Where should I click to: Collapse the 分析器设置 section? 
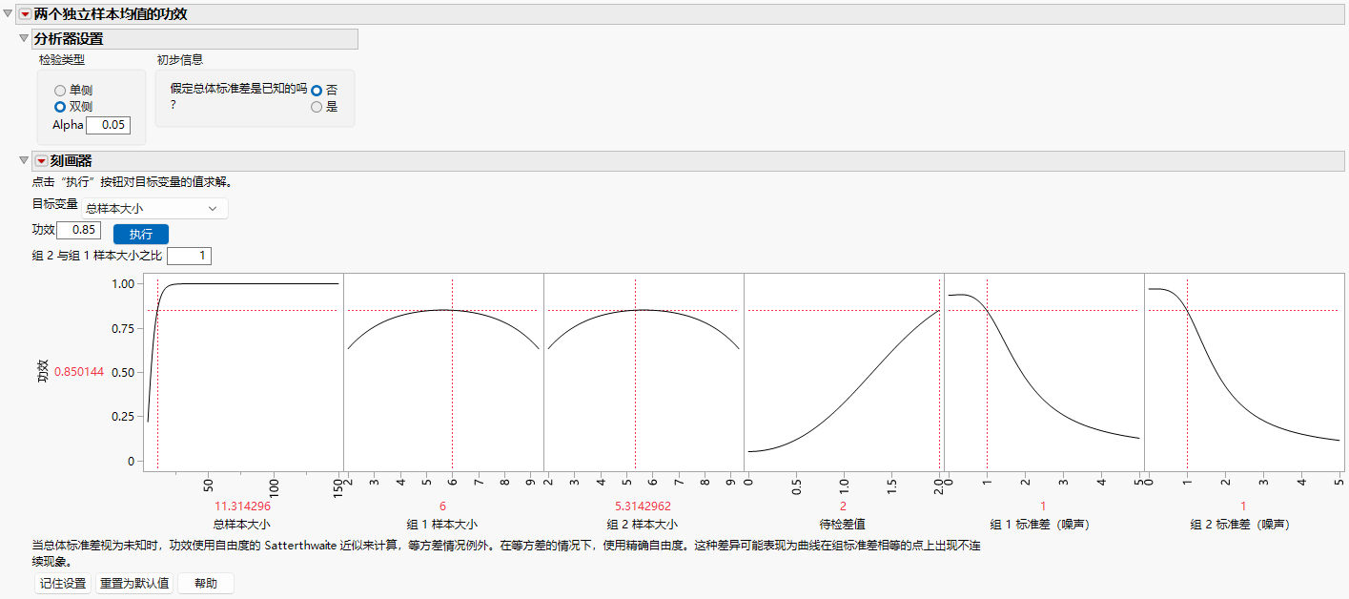coord(25,39)
